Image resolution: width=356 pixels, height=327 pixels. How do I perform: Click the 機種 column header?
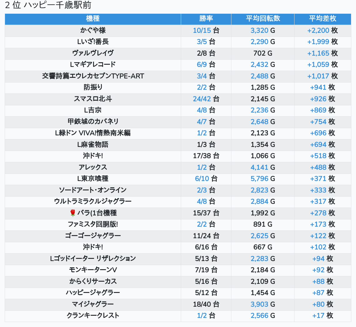point(93,19)
